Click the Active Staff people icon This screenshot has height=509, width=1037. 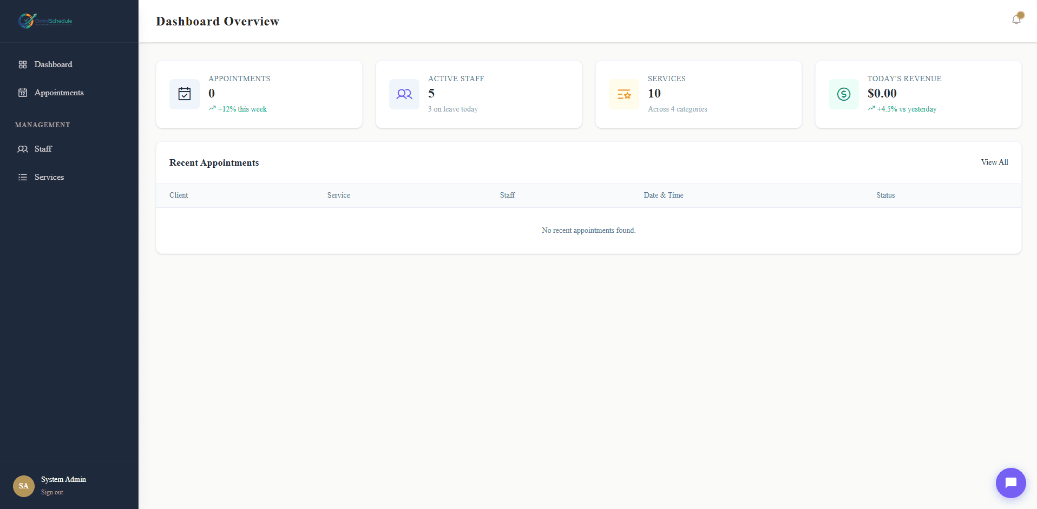tap(404, 94)
